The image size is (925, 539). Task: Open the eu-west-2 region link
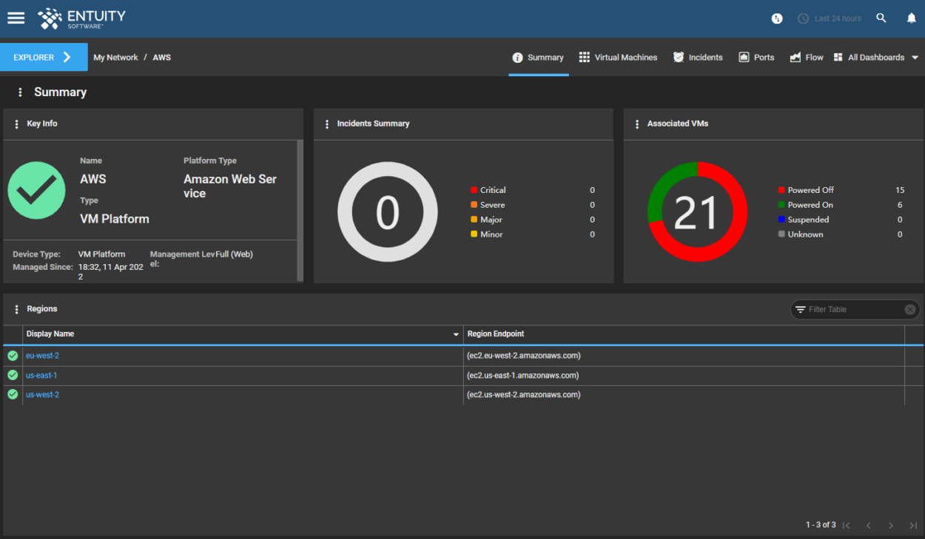point(42,356)
